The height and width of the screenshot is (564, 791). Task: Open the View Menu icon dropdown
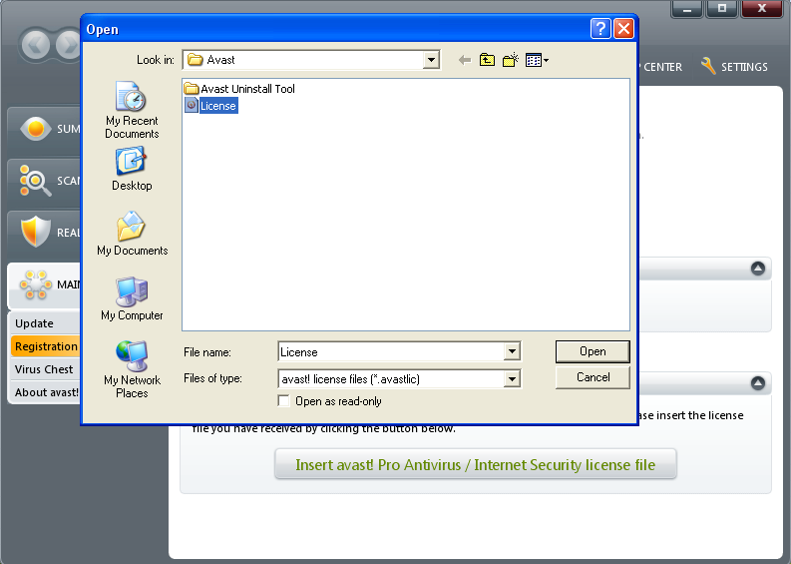coord(537,60)
